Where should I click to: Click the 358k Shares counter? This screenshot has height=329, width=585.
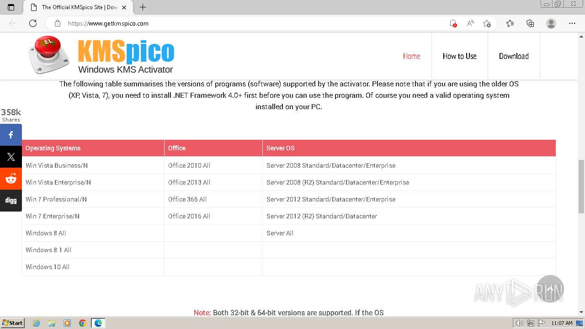[x=11, y=115]
